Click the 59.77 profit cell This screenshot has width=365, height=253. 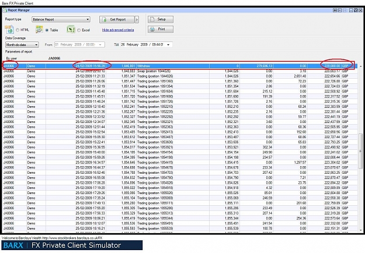[x=302, y=117]
